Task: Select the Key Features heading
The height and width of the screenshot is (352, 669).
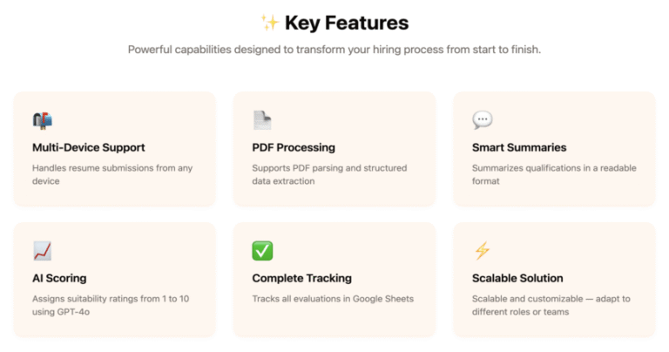Action: pyautogui.click(x=347, y=23)
